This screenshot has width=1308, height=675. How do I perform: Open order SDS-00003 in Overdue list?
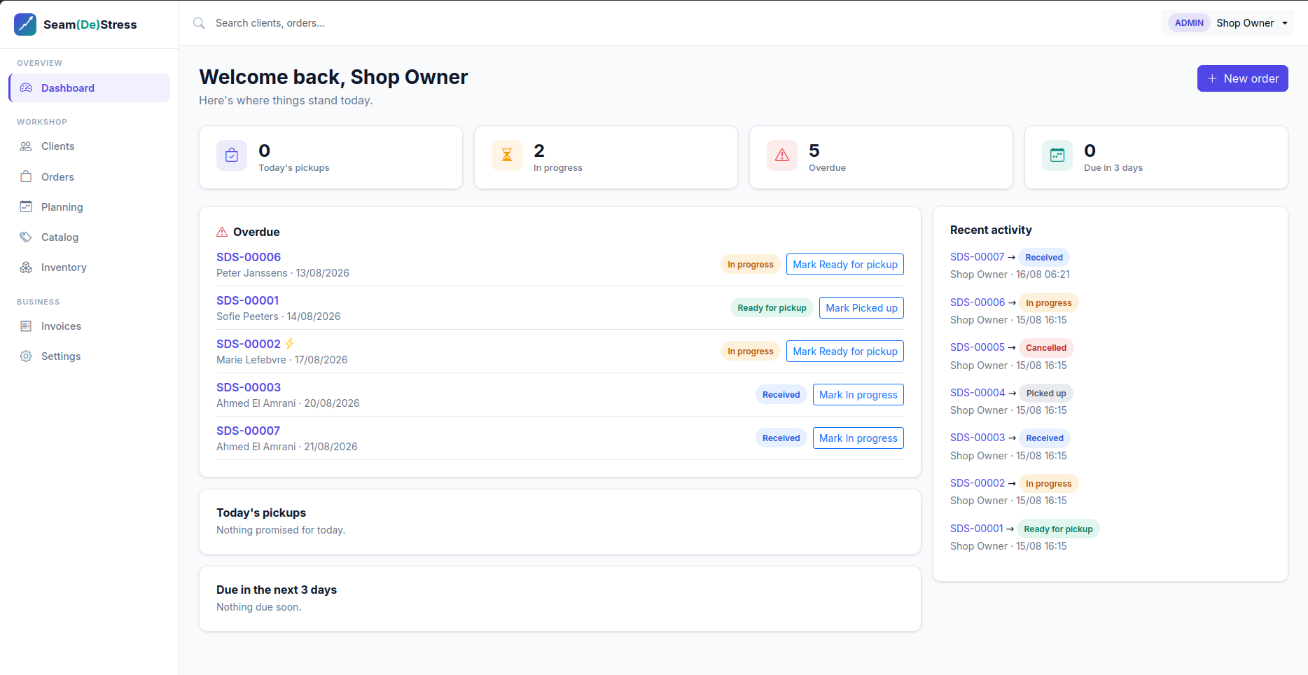coord(249,387)
